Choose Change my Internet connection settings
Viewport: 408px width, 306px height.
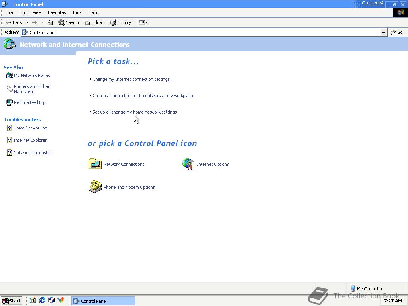coord(131,79)
